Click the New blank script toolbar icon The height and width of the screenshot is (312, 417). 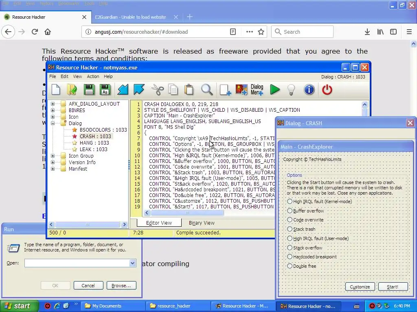(x=56, y=89)
